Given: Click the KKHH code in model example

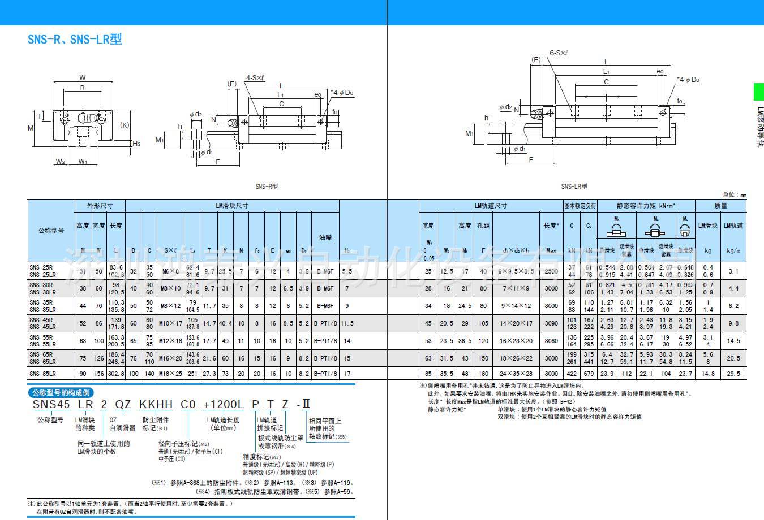Looking at the screenshot, I should (156, 404).
